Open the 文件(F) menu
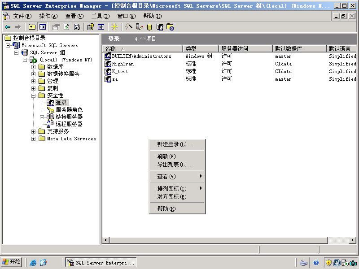The height and width of the screenshot is (269, 359). coord(22,16)
